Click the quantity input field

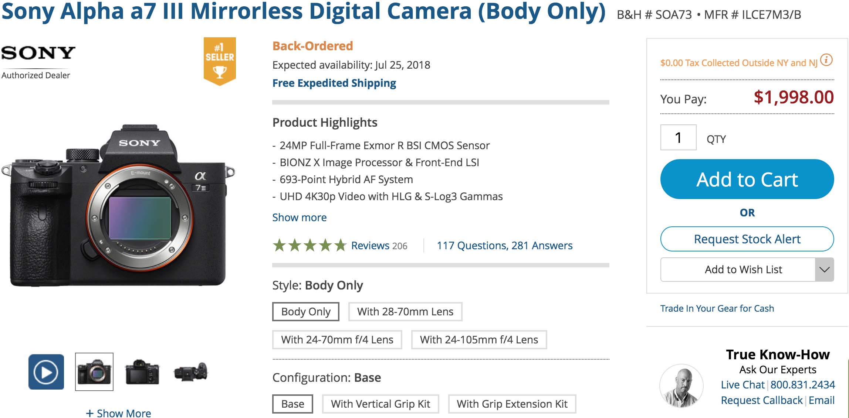[x=678, y=138]
